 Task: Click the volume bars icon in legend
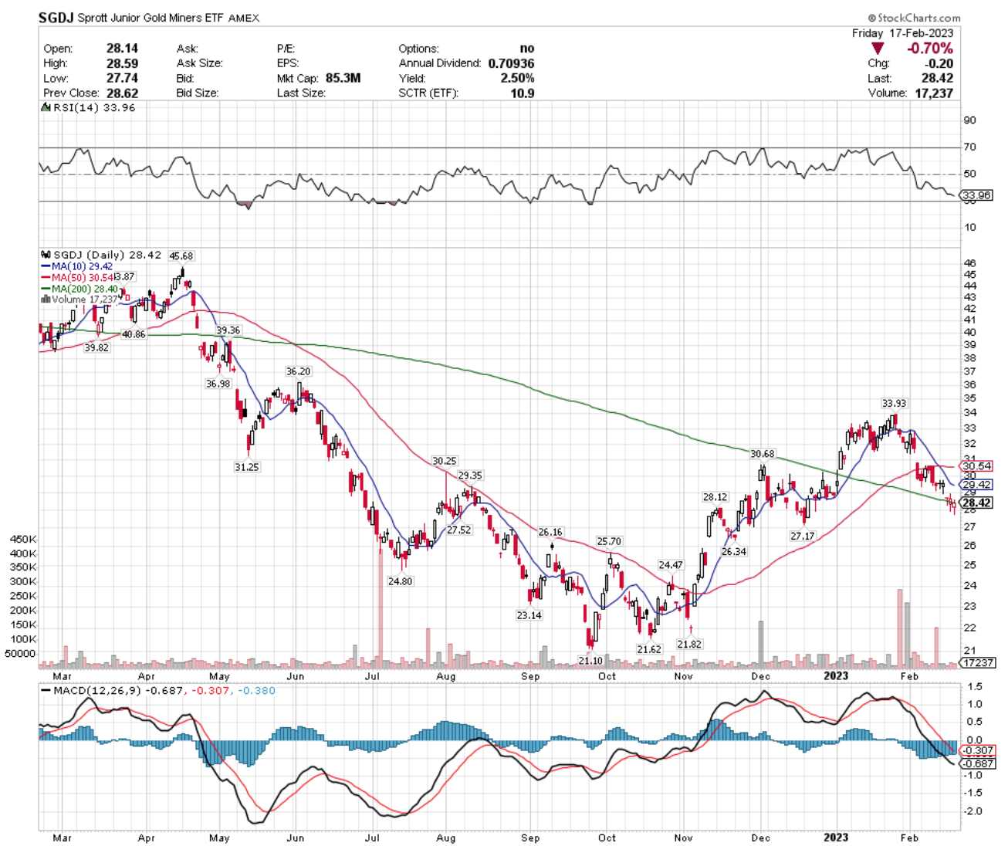coord(46,299)
